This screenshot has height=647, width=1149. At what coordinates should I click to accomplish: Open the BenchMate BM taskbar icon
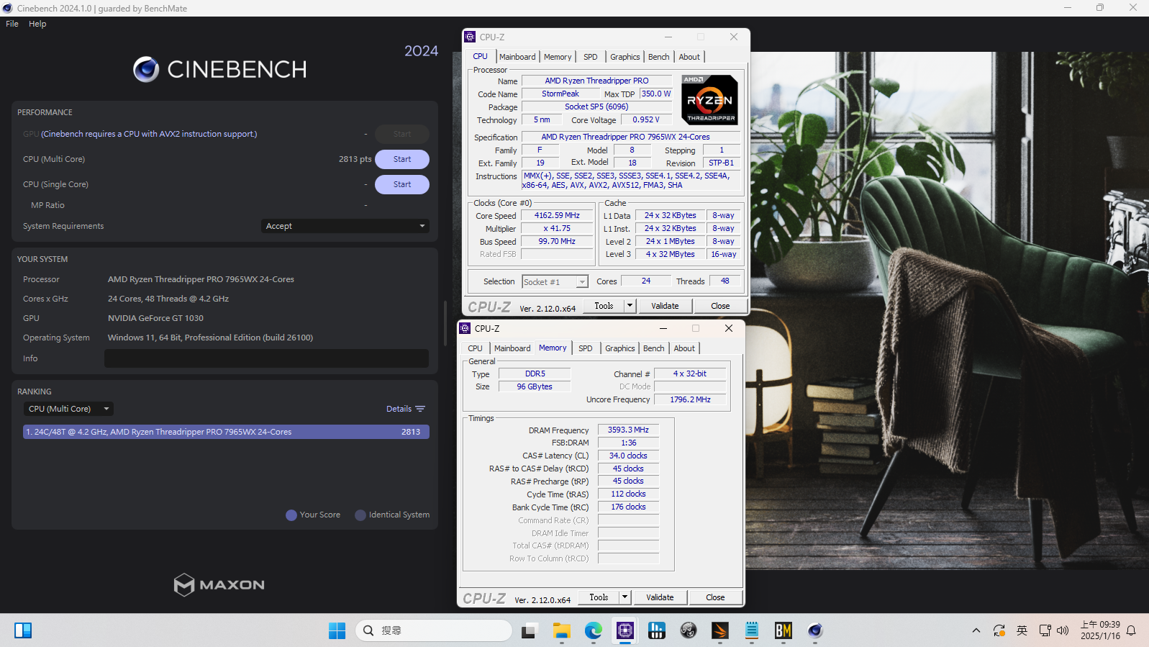(784, 630)
